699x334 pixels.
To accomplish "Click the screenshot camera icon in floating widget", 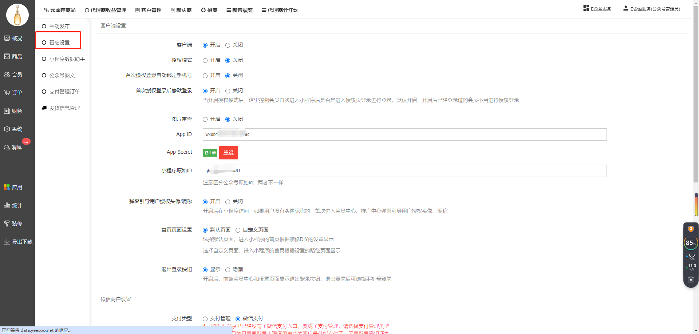I will tap(691, 279).
